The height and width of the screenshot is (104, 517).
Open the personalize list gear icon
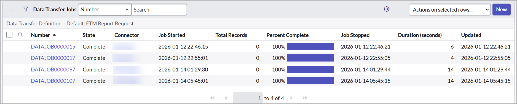pyautogui.click(x=387, y=9)
